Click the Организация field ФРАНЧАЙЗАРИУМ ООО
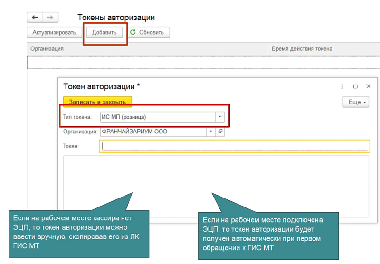Image resolution: width=380 pixels, height=264 pixels. (153, 131)
